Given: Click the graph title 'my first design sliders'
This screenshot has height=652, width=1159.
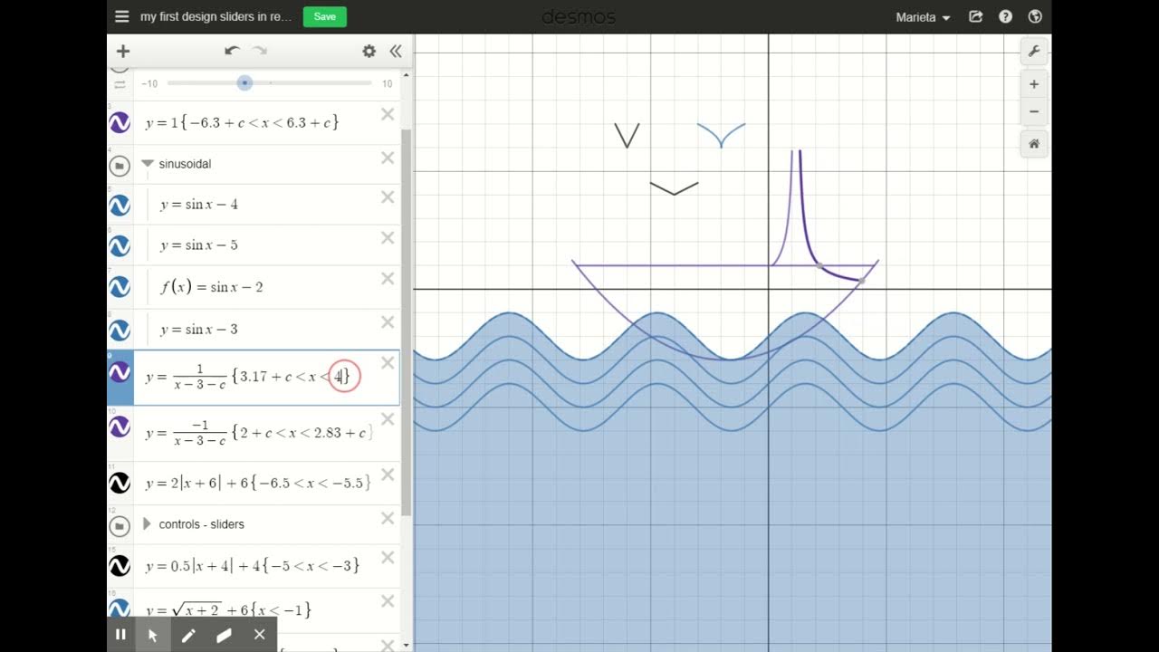Looking at the screenshot, I should [216, 17].
